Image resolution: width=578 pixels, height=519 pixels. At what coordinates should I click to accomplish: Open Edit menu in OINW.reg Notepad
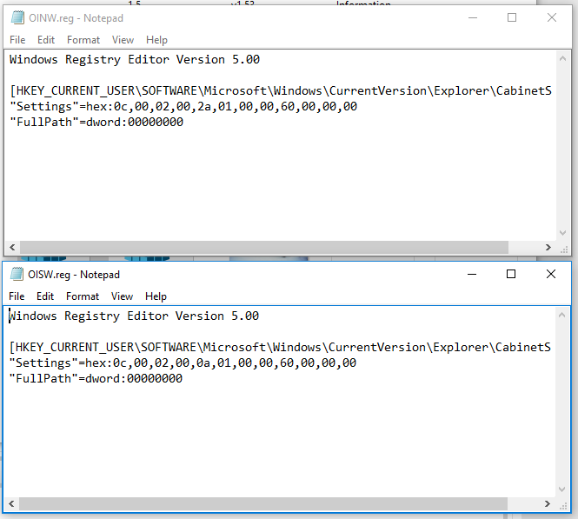tap(46, 40)
